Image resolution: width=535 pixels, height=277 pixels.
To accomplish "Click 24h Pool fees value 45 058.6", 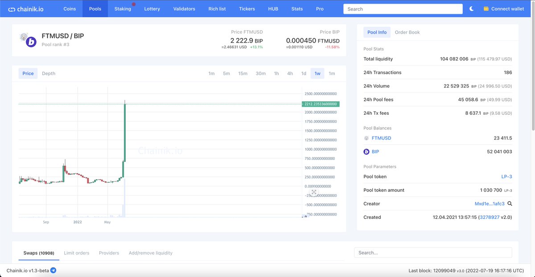I will point(468,100).
